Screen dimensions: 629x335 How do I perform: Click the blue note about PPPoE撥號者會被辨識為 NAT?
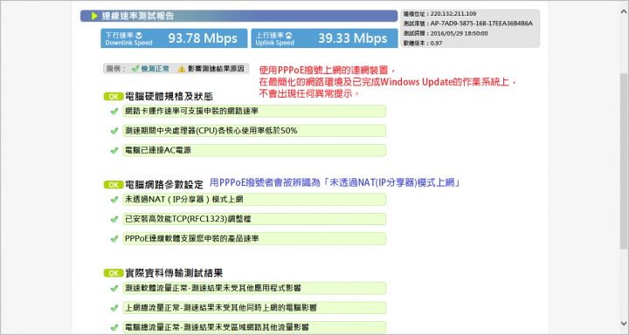(335, 183)
